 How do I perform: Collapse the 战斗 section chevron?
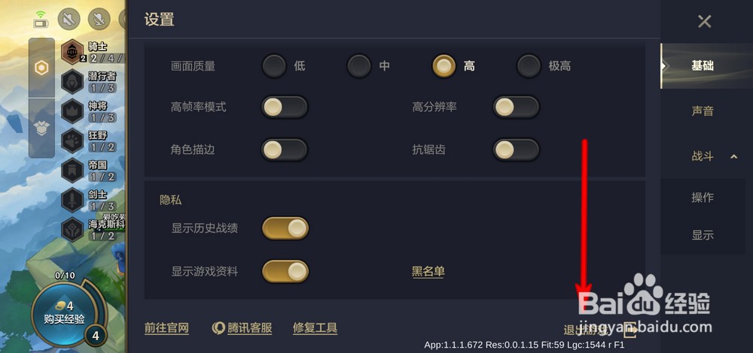(x=733, y=156)
